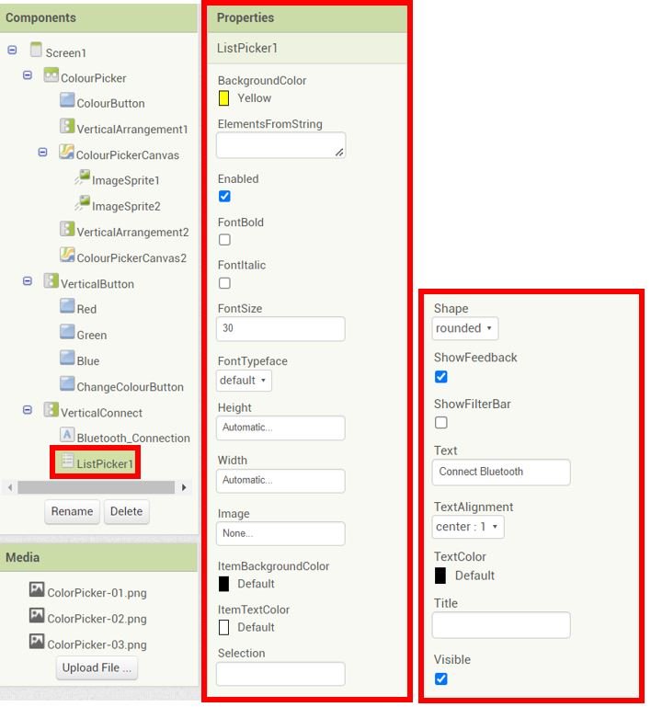
Task: Enable the ShowFilterBar checkbox
Action: (441, 423)
